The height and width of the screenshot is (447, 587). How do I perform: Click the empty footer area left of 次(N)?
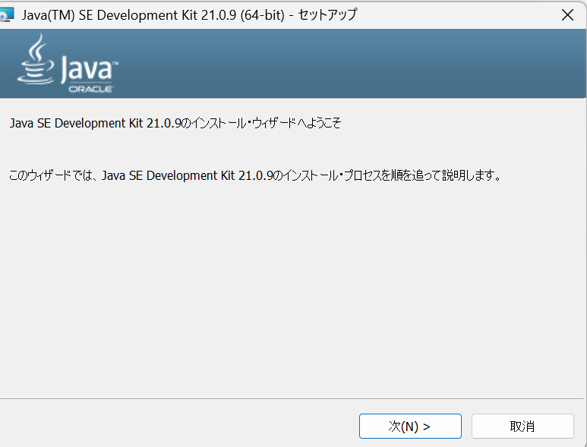175,425
